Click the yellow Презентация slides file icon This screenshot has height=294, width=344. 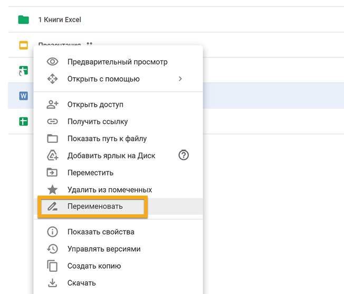coord(23,45)
